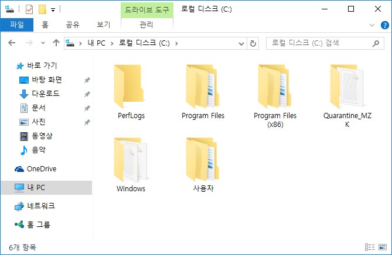Switch to the 보기 ribbon tab
This screenshot has height=255, width=392.
pyautogui.click(x=104, y=25)
